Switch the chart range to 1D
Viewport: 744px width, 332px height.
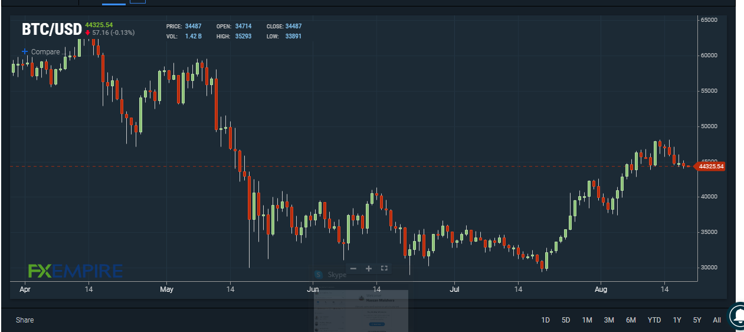pos(546,320)
